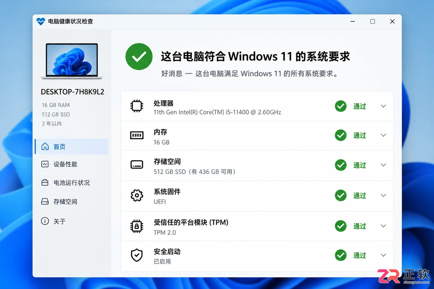434x289 pixels.
Task: Select the 首页 sidebar item
Action: tap(71, 147)
